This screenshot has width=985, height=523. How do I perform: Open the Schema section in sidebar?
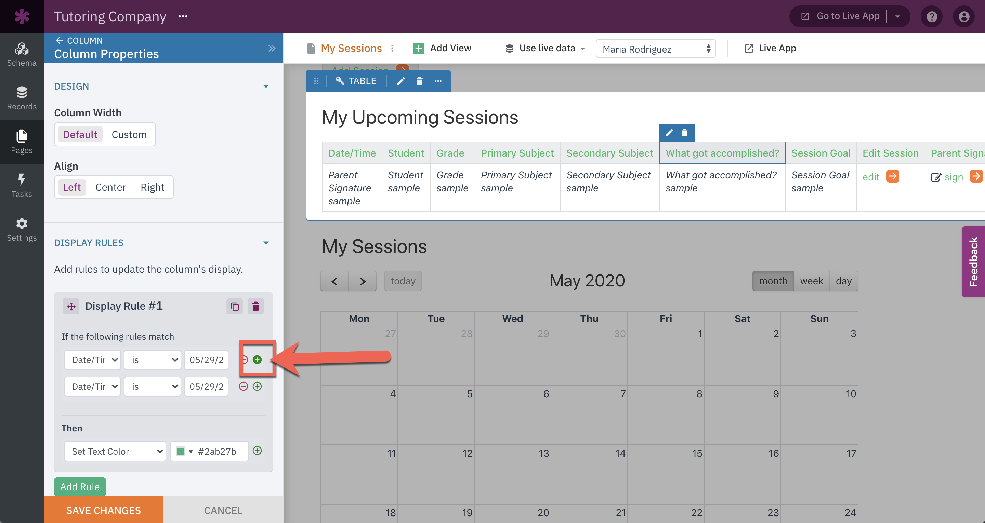point(22,55)
